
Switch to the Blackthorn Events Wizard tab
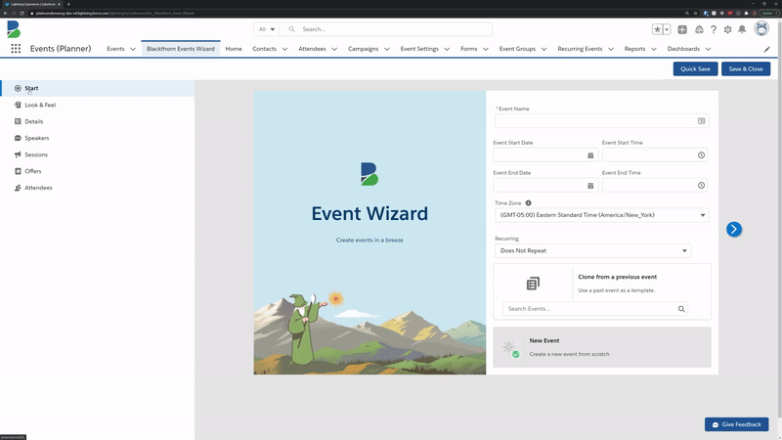click(x=181, y=49)
